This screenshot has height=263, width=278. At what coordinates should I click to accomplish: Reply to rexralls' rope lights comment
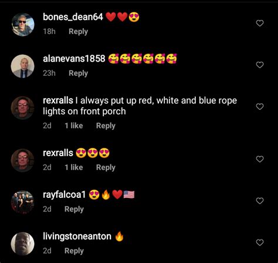pos(106,126)
